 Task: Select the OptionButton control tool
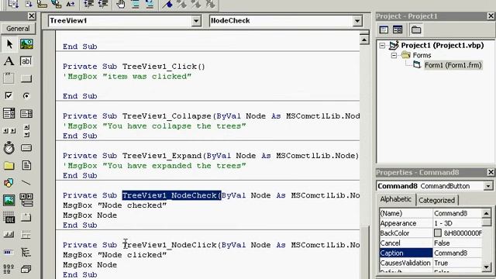click(26, 95)
